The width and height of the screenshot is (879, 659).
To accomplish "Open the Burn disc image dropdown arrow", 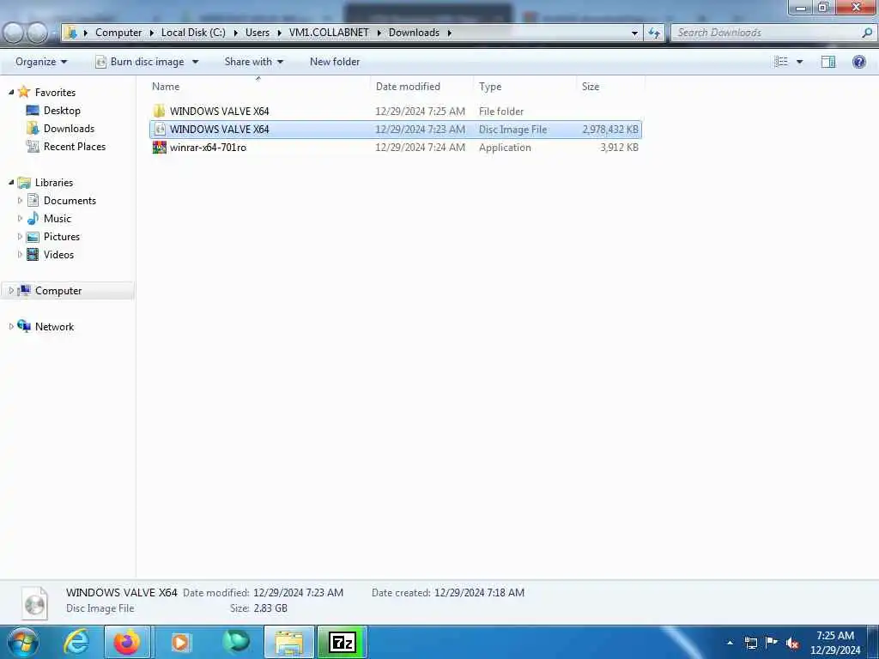I will (x=195, y=62).
